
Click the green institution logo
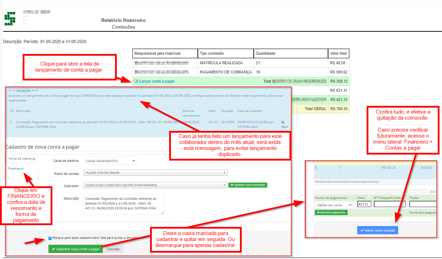[10, 18]
